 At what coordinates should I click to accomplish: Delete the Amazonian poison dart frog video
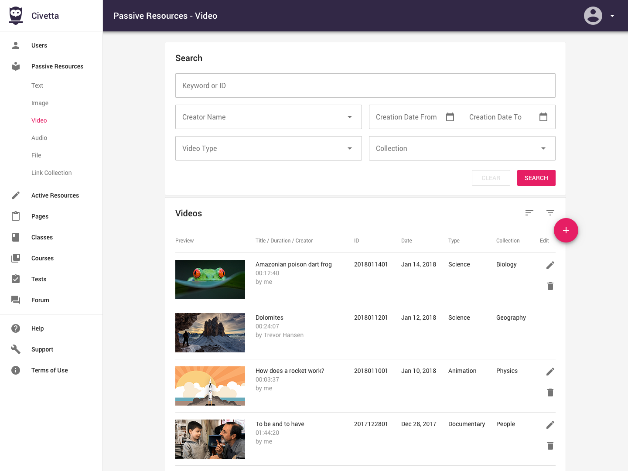click(550, 286)
